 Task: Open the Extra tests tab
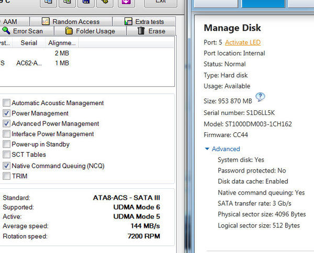click(144, 21)
